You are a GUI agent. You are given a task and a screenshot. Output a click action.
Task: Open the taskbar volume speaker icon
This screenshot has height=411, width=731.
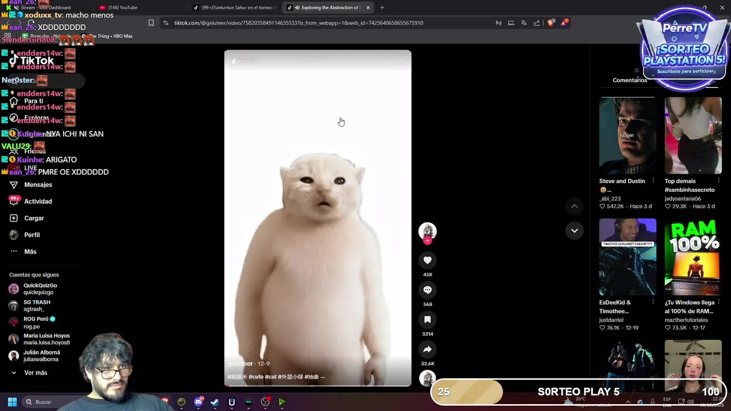pyautogui.click(x=690, y=402)
